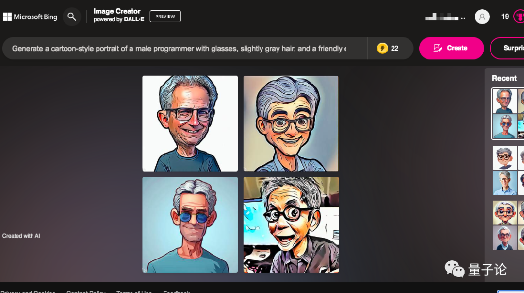This screenshot has width=524, height=293.
Task: Click the Created with AI label
Action: [21, 236]
